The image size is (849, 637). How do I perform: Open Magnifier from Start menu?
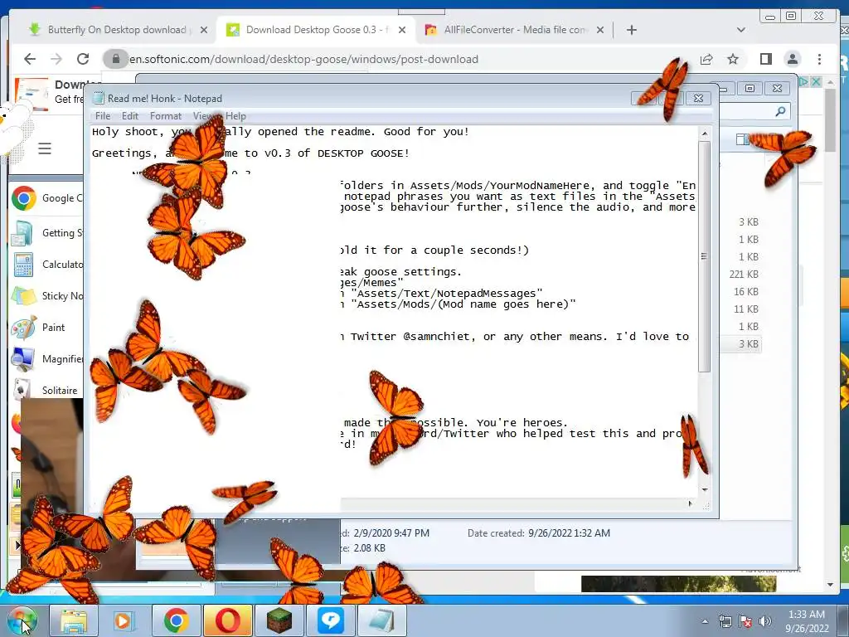(46, 358)
